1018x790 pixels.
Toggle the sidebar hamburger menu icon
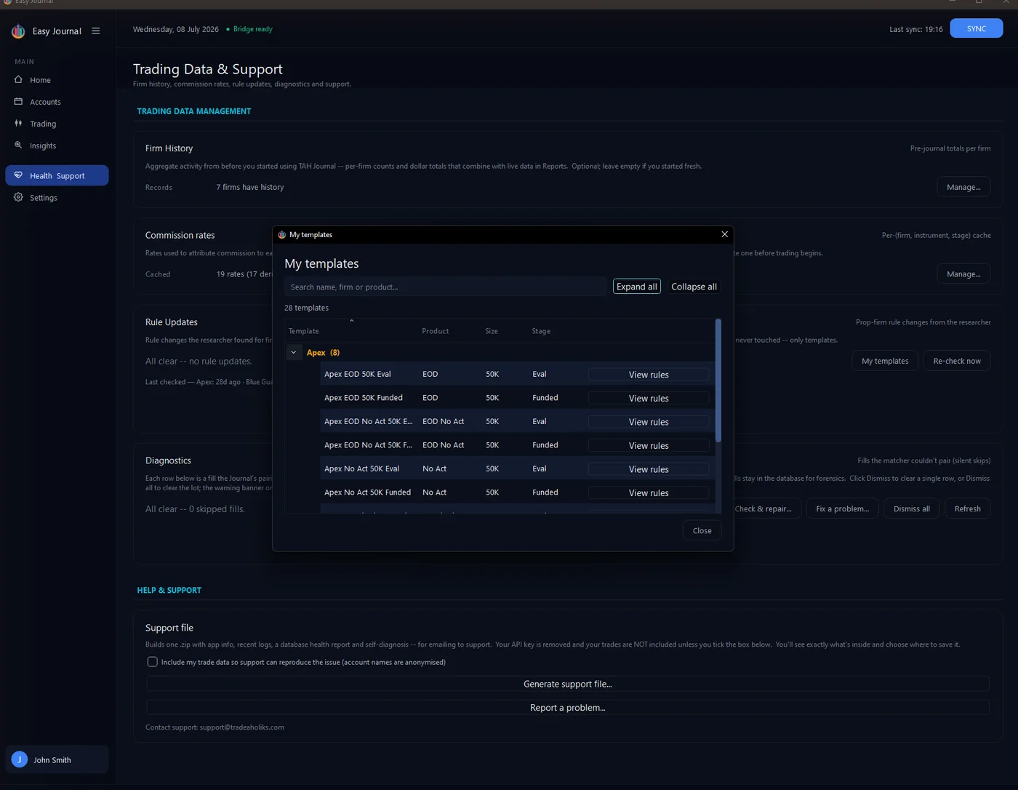pyautogui.click(x=96, y=31)
